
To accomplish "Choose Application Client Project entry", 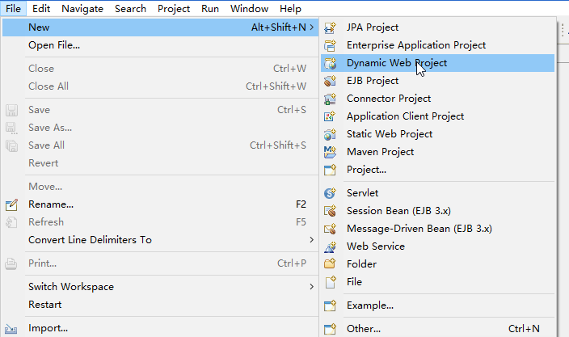I will [437, 116].
